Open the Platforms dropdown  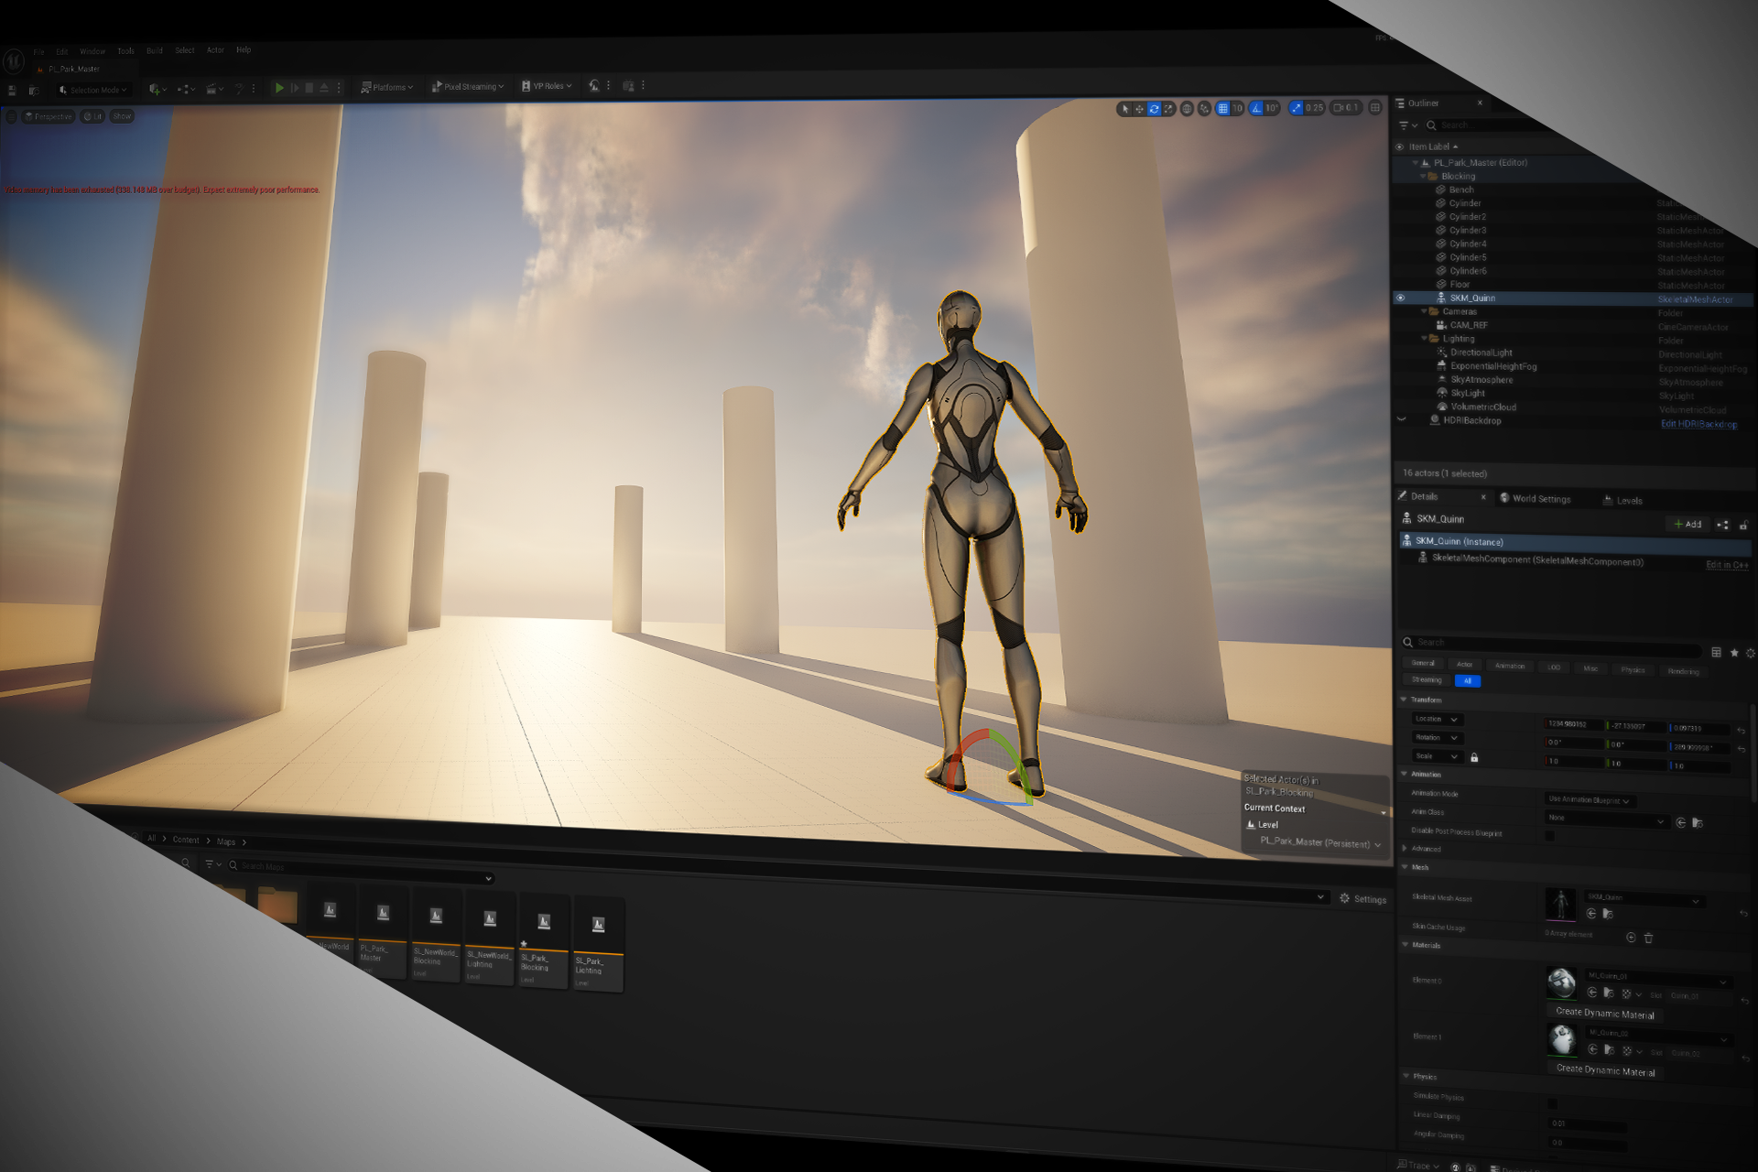387,87
